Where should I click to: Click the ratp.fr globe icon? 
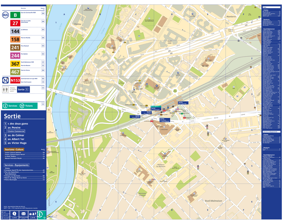2,212
